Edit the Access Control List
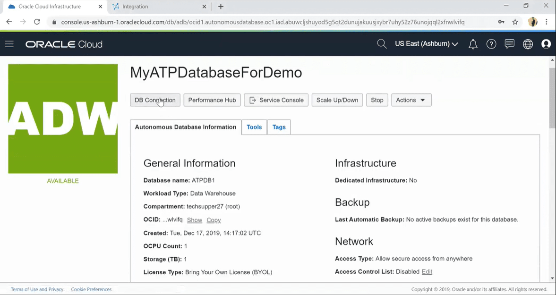This screenshot has height=295, width=556. (x=427, y=271)
